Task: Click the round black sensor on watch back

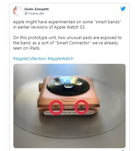Action: click(68, 86)
